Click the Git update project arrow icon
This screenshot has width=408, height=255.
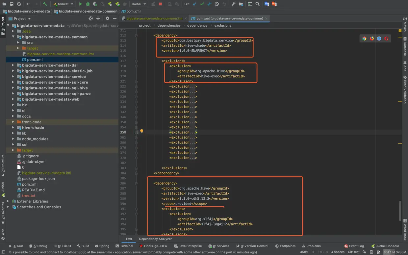[x=195, y=4]
